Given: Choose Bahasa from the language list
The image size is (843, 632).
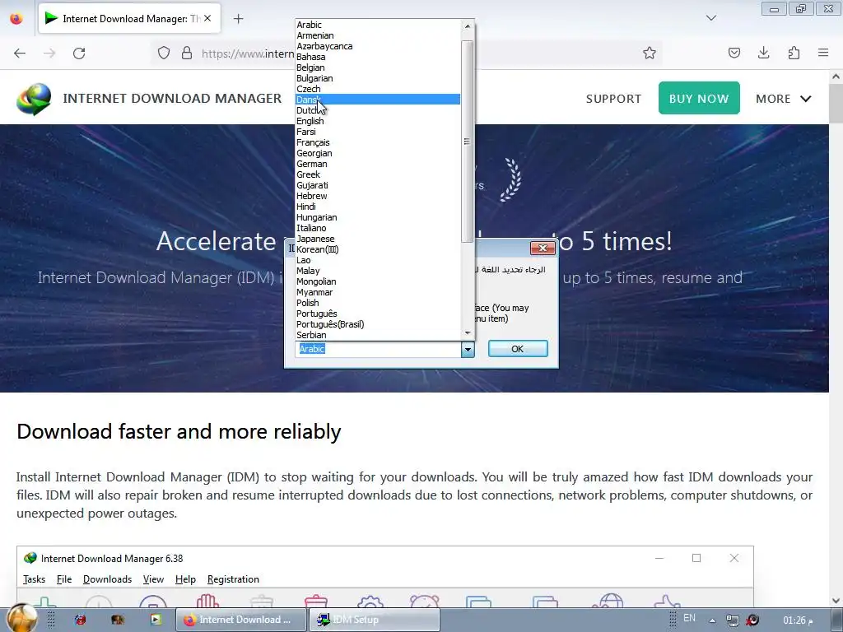Looking at the screenshot, I should [378, 57].
